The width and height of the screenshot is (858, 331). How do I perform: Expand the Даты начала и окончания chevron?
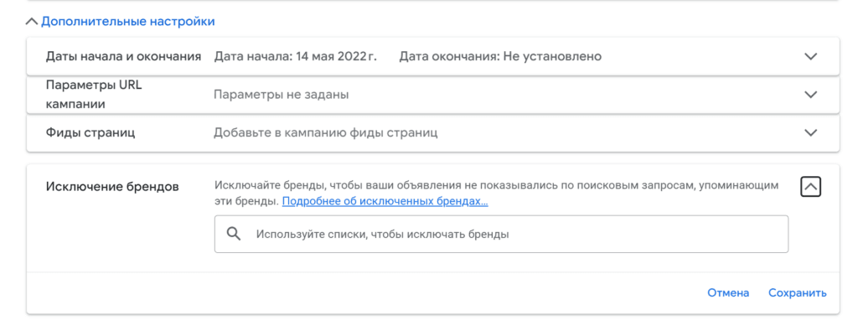(x=810, y=56)
